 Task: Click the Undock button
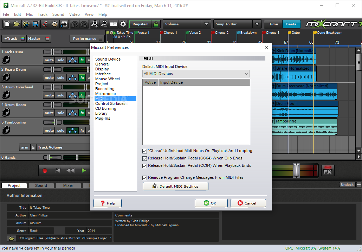(347, 184)
